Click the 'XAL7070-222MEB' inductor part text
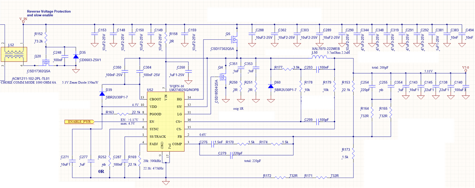 326,49
